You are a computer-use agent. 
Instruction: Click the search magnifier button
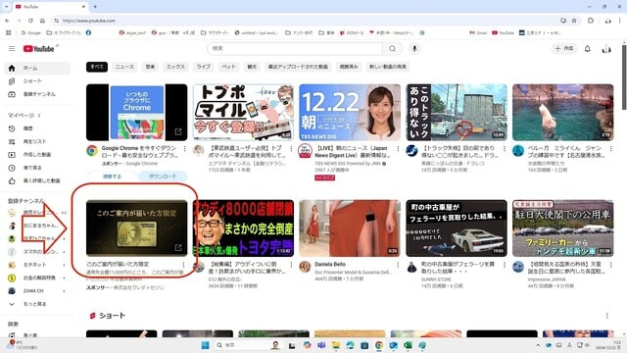pos(393,48)
